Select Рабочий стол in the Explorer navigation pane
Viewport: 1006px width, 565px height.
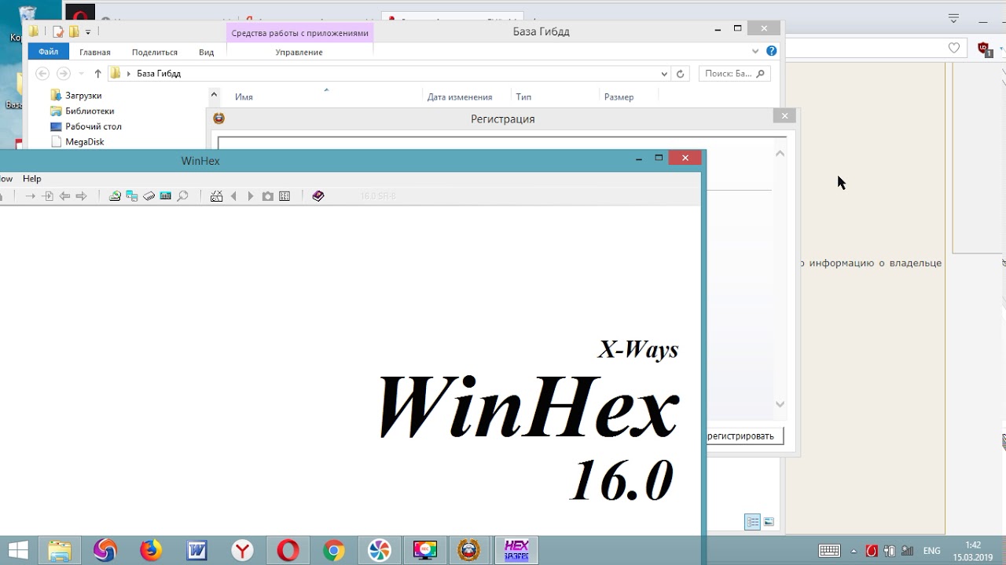(x=93, y=126)
